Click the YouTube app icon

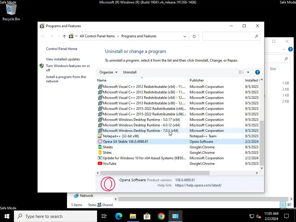click(x=100, y=164)
